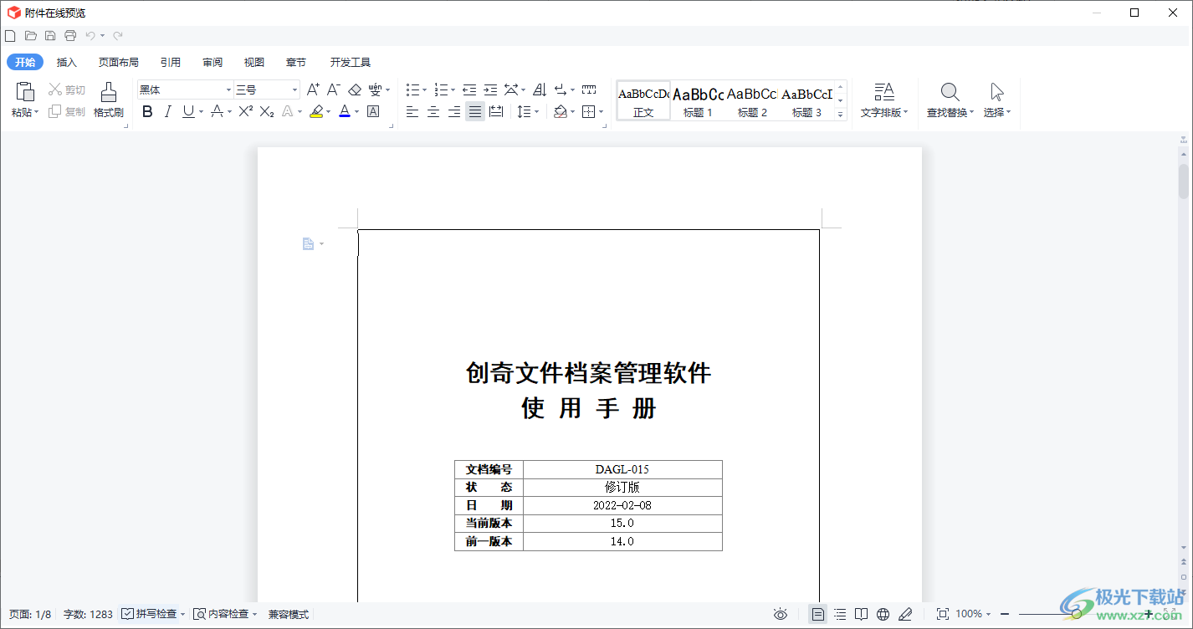Increase paragraph indent
The height and width of the screenshot is (629, 1193).
[490, 89]
